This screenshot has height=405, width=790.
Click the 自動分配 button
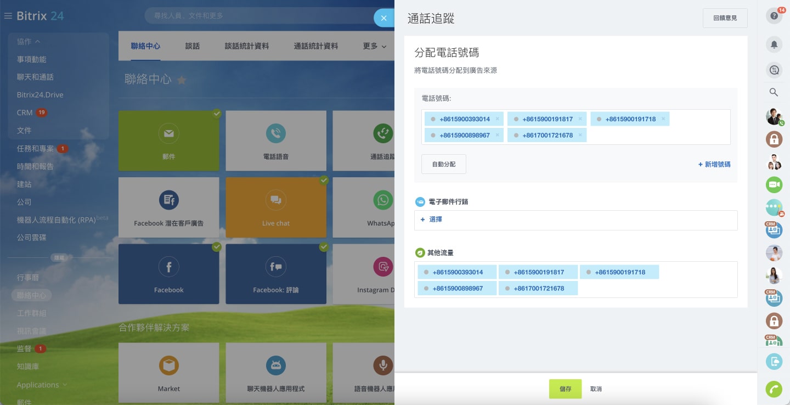(444, 164)
